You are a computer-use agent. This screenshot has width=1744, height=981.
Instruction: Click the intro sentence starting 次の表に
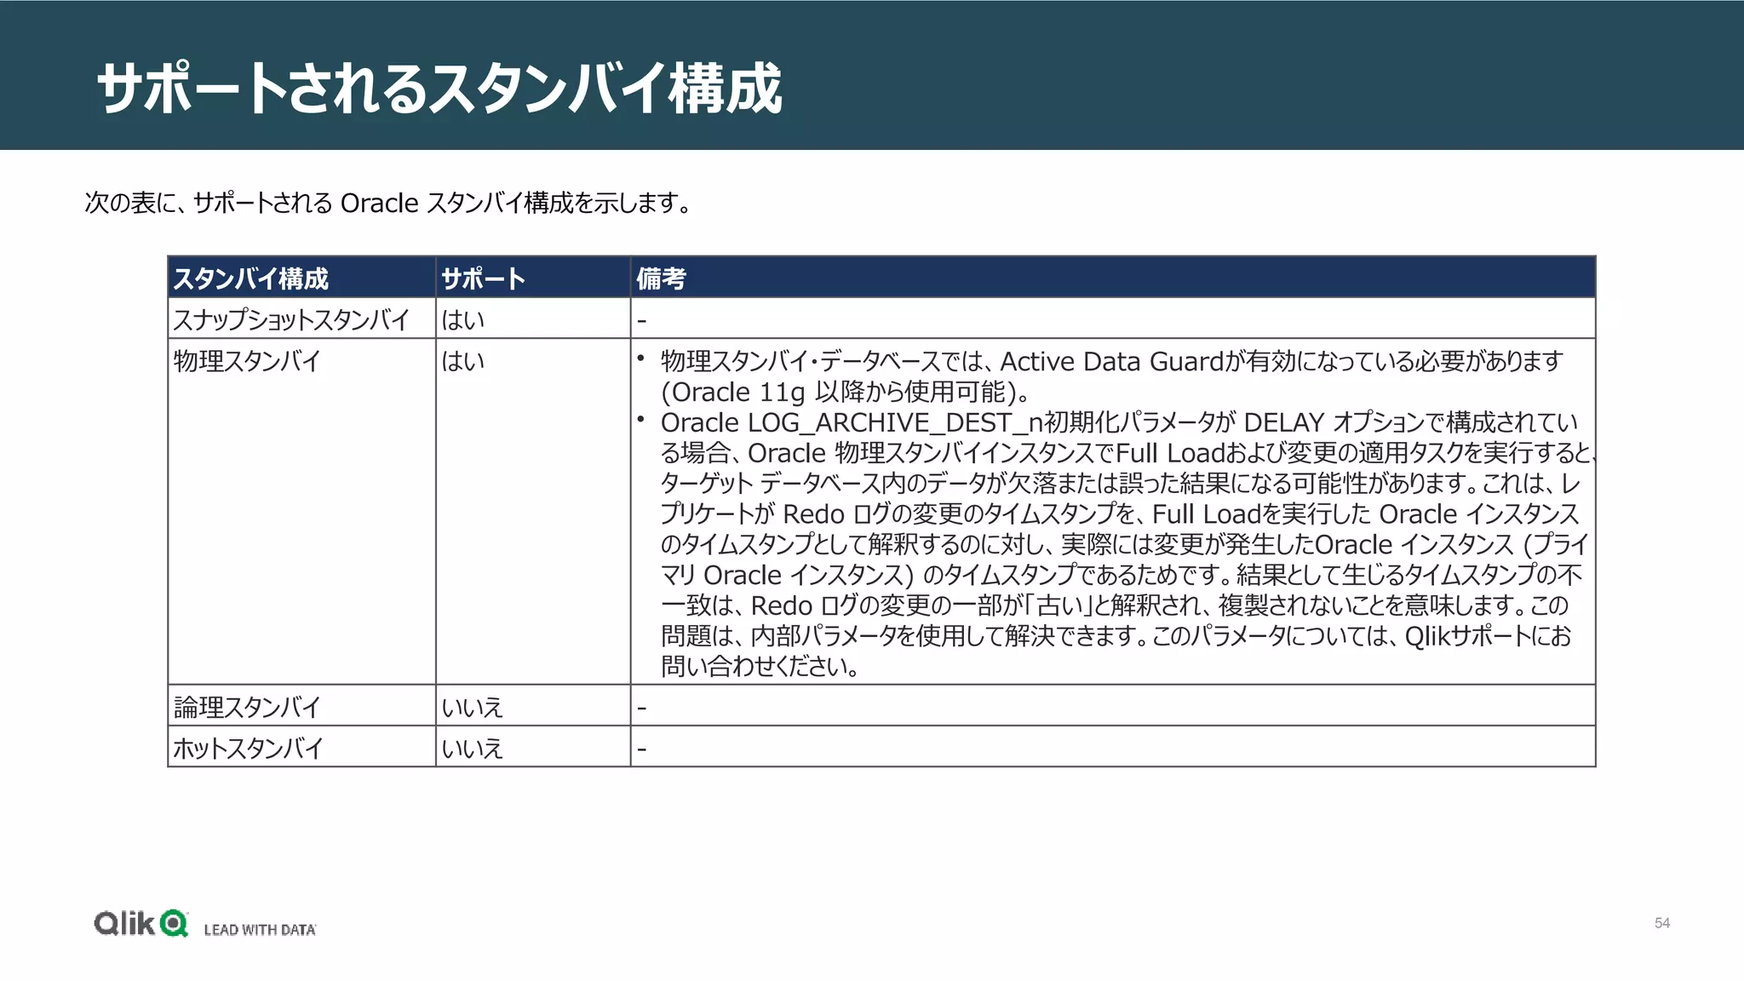[x=387, y=203]
